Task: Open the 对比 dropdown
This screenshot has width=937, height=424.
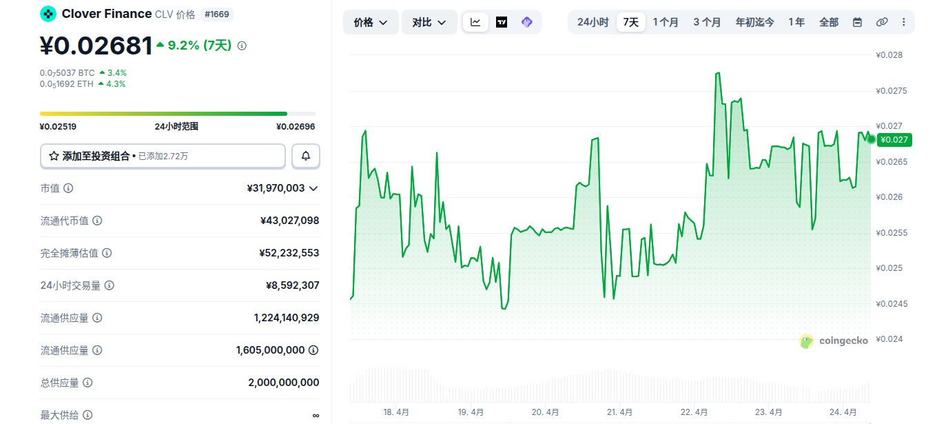Action: pos(429,22)
